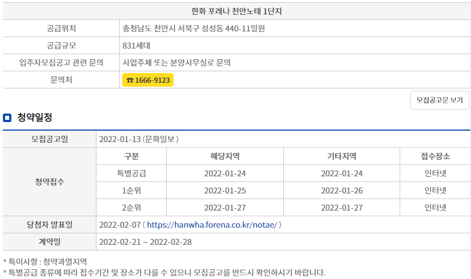Select the 1순위 해당지역 date 2022-01-25
The height and width of the screenshot is (279, 471).
coord(225,191)
